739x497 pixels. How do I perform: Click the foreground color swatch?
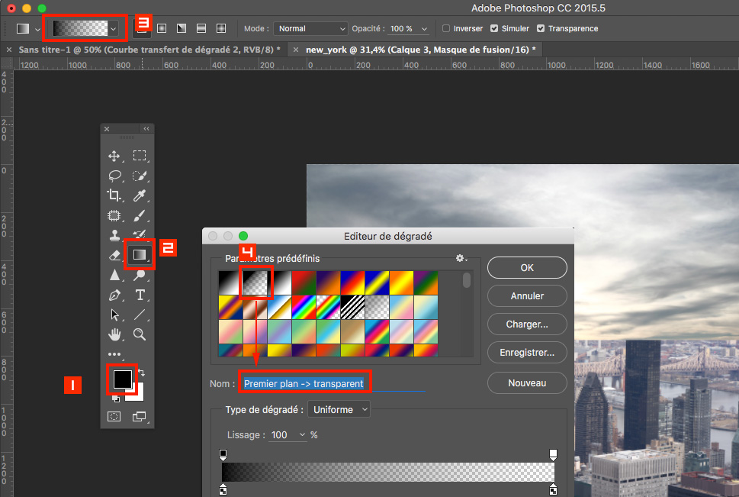point(122,378)
